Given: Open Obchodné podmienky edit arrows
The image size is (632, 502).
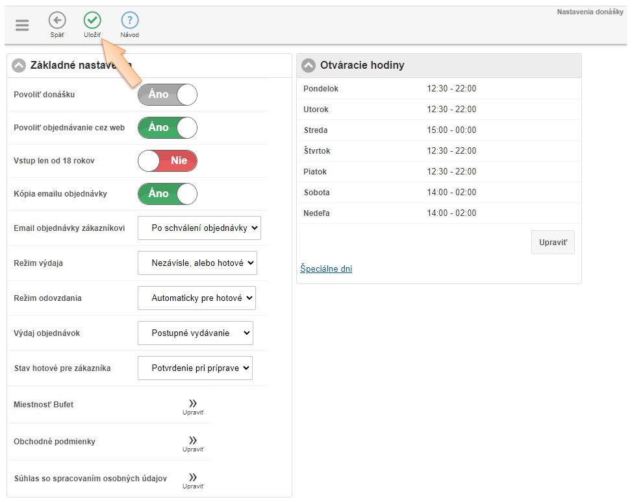Looking at the screenshot, I should (x=193, y=442).
